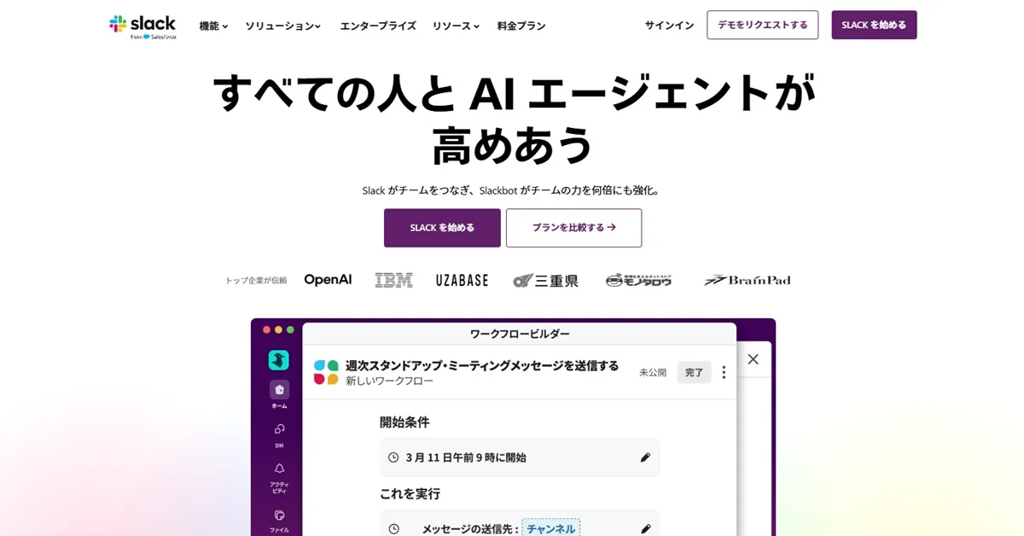Go to 料金プラン page
The height and width of the screenshot is (536, 1024).
(521, 26)
